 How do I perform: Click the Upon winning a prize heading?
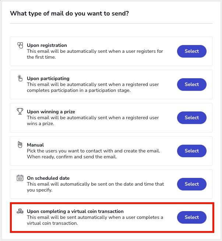click(x=51, y=112)
